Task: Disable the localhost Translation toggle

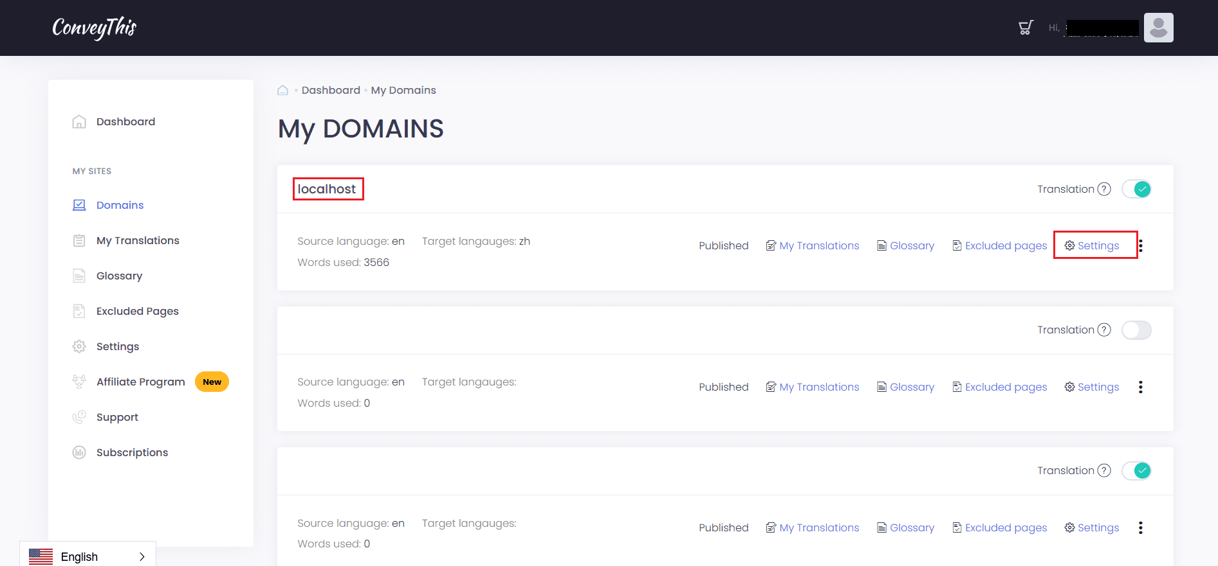Action: click(x=1136, y=189)
